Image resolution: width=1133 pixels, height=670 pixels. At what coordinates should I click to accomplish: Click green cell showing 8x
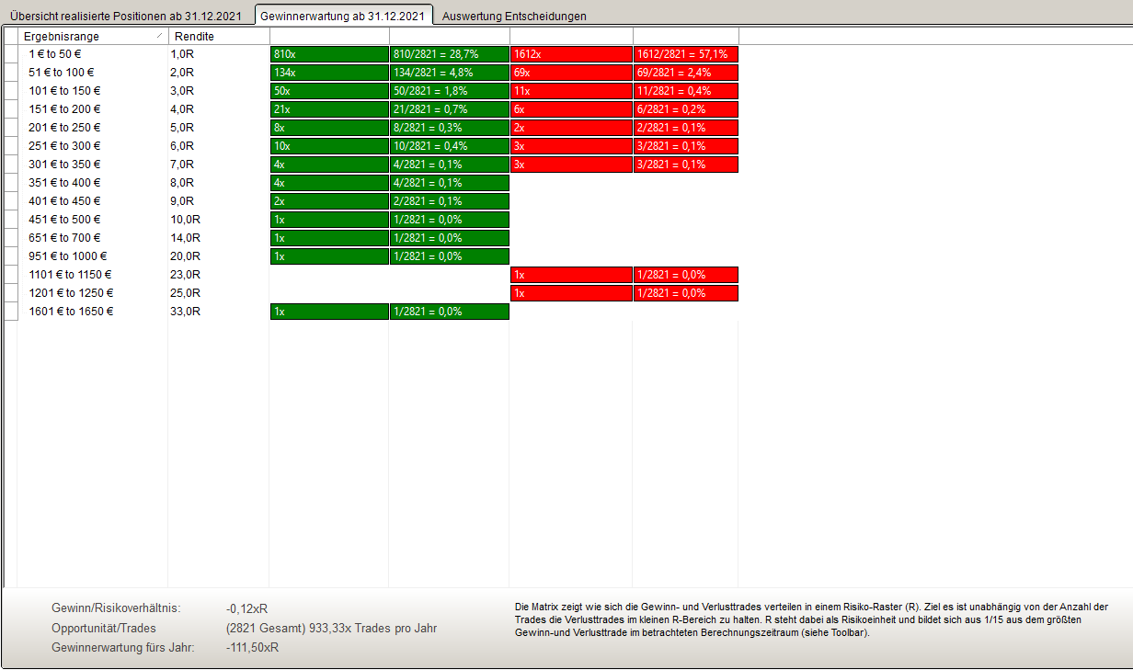tap(329, 128)
